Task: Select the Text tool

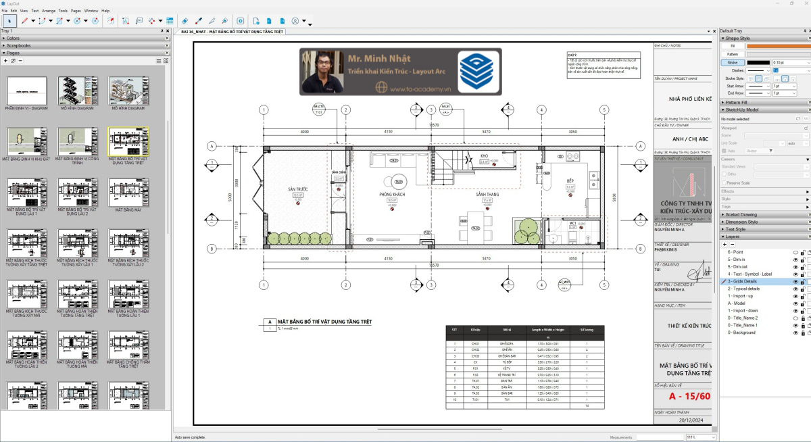Action: coord(126,21)
